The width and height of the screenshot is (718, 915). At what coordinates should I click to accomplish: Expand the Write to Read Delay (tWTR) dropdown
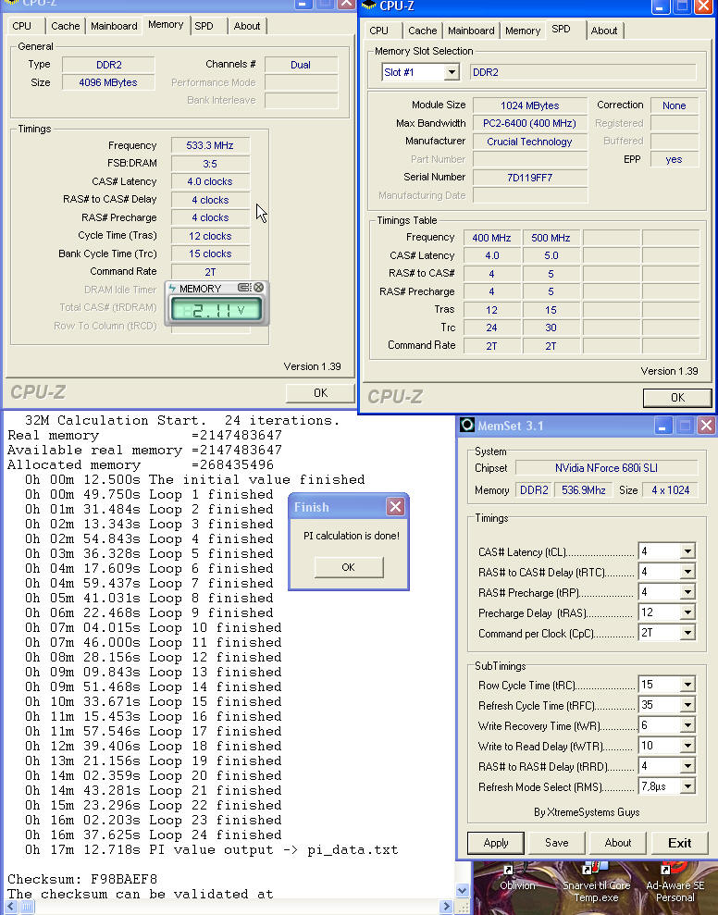click(687, 746)
